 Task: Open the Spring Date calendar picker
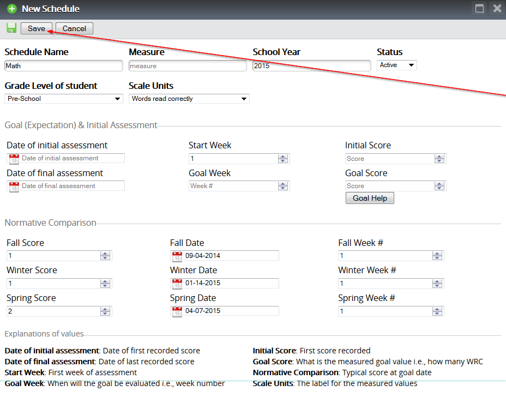tap(177, 311)
